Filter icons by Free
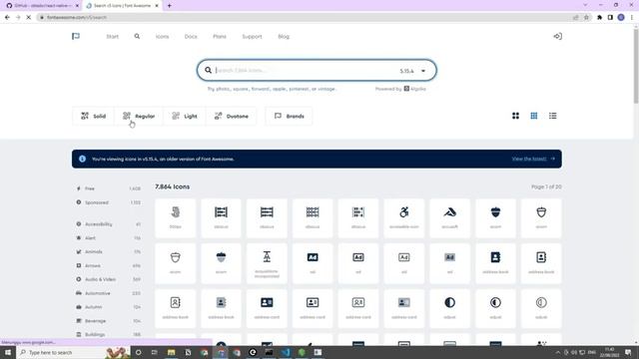 click(x=109, y=188)
